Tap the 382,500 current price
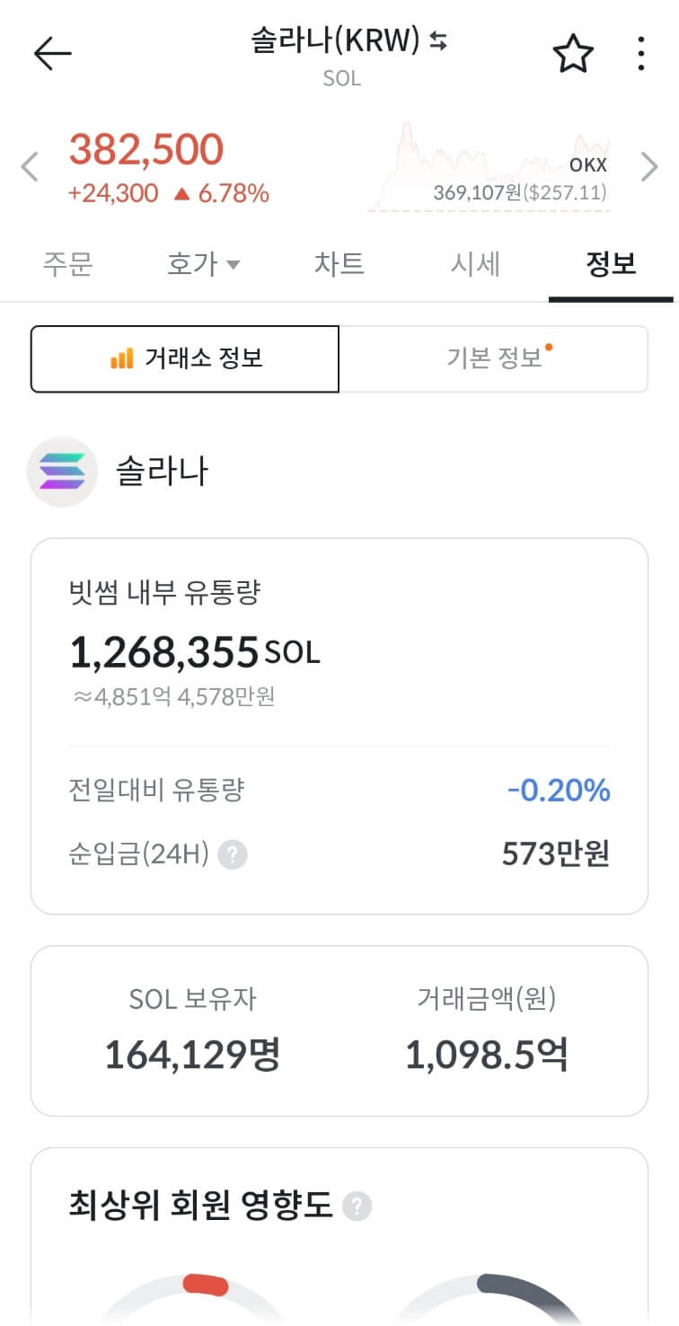 pyautogui.click(x=146, y=149)
